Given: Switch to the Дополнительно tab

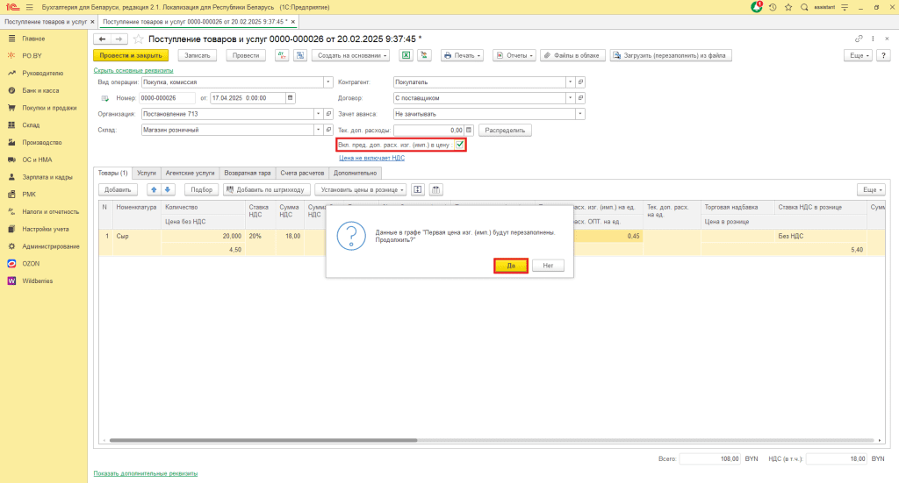Looking at the screenshot, I should (x=355, y=173).
